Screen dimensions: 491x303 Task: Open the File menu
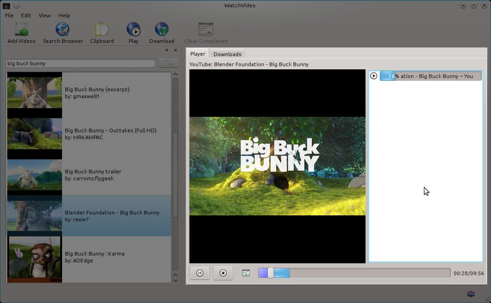(9, 16)
